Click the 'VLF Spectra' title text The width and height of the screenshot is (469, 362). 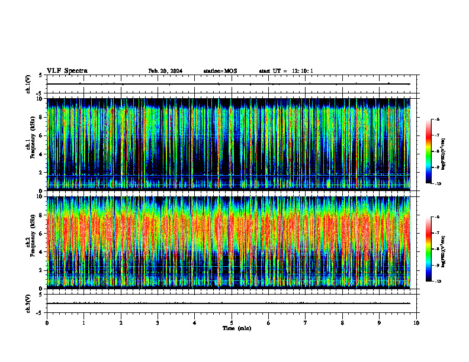tap(67, 71)
